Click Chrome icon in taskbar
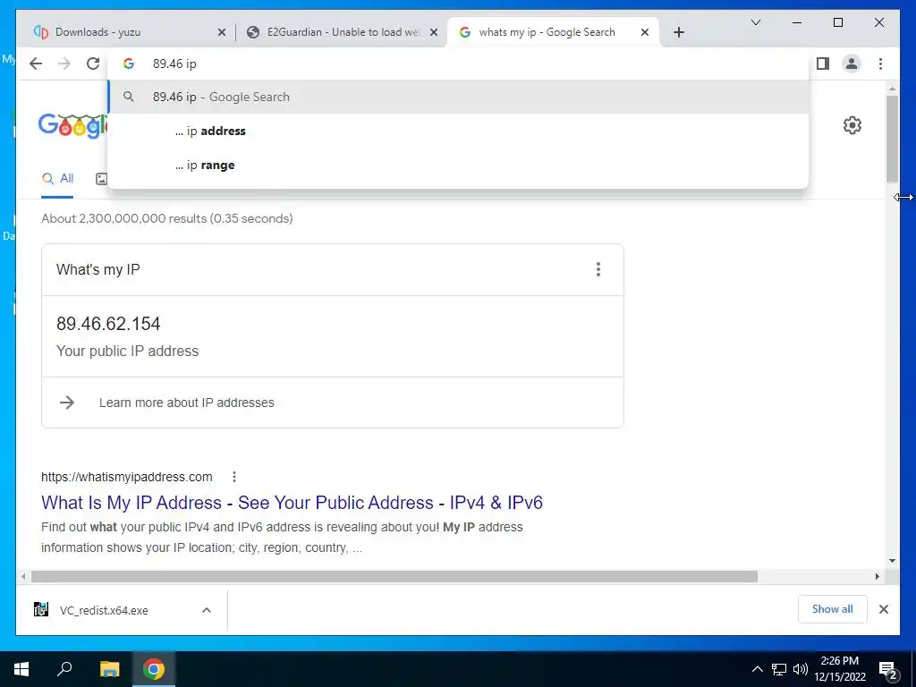 (154, 669)
